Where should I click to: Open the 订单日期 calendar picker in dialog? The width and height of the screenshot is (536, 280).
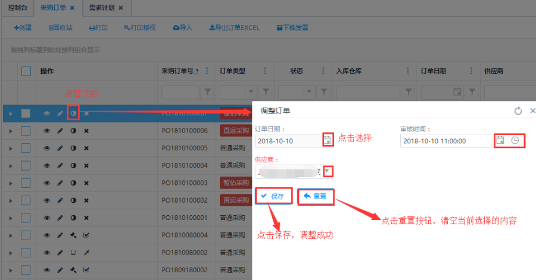[x=328, y=140]
